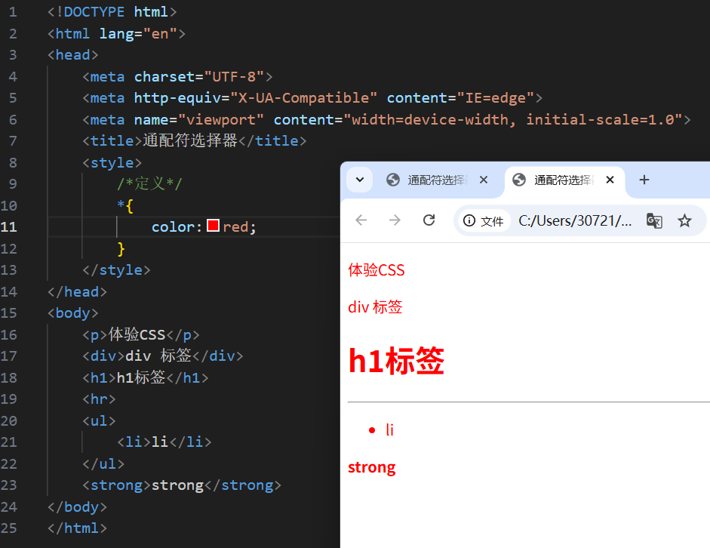Click the <body> opening tag in code
This screenshot has height=548, width=710.
click(x=73, y=313)
